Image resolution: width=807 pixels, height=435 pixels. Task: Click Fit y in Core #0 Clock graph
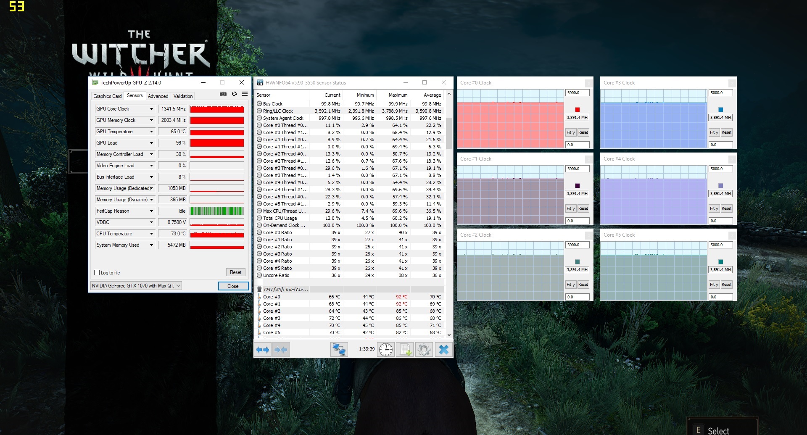pyautogui.click(x=570, y=132)
